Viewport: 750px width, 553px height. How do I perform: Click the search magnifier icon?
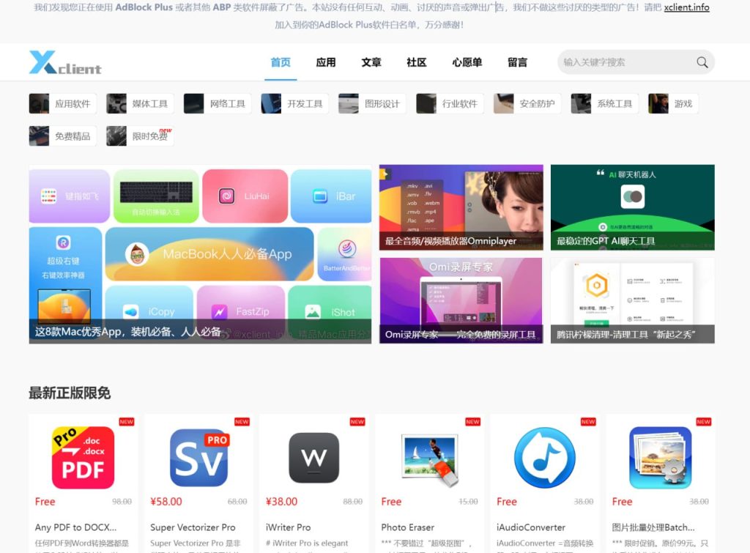click(702, 62)
